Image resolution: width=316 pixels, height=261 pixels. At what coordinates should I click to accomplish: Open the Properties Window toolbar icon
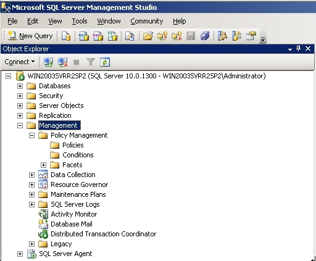[x=251, y=36]
